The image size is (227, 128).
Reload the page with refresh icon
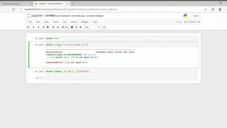(13, 9)
